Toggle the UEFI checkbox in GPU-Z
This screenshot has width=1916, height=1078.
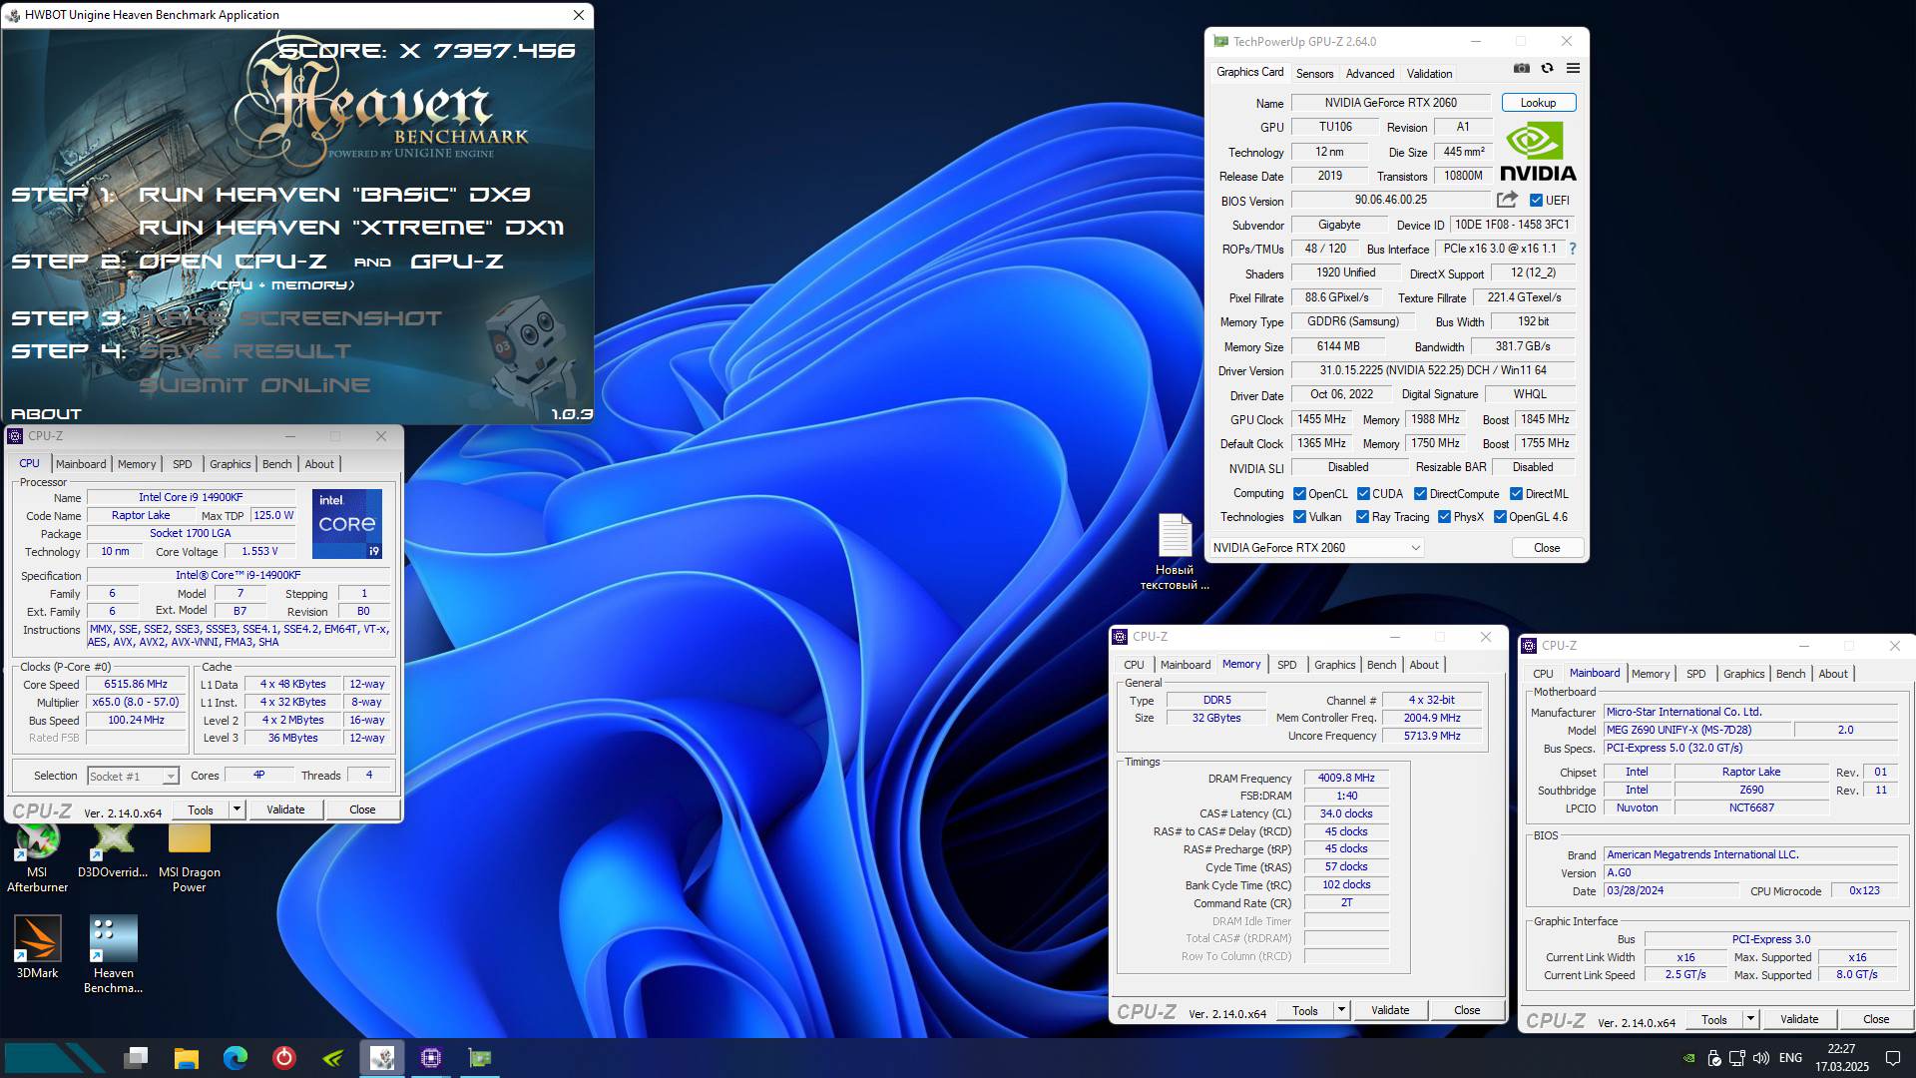pos(1536,201)
